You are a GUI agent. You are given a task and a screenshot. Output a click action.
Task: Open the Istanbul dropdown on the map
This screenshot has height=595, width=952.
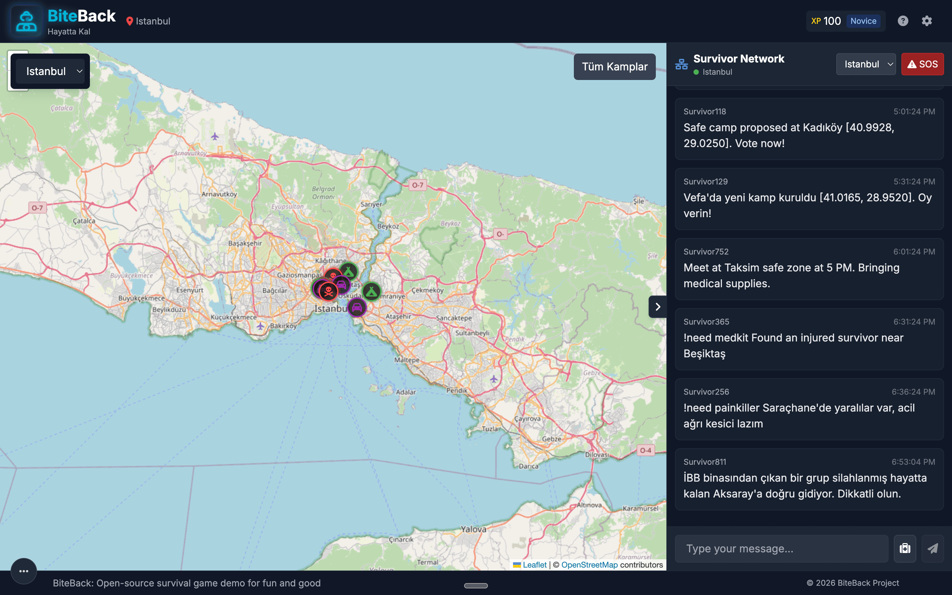50,71
